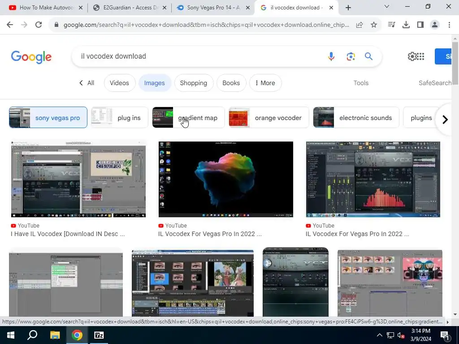The height and width of the screenshot is (344, 459).
Task: Apply the plugins chip
Action: (x=421, y=118)
